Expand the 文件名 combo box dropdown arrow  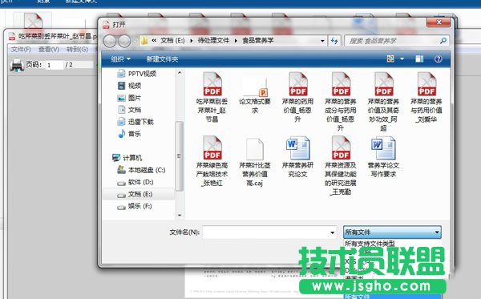[332, 232]
